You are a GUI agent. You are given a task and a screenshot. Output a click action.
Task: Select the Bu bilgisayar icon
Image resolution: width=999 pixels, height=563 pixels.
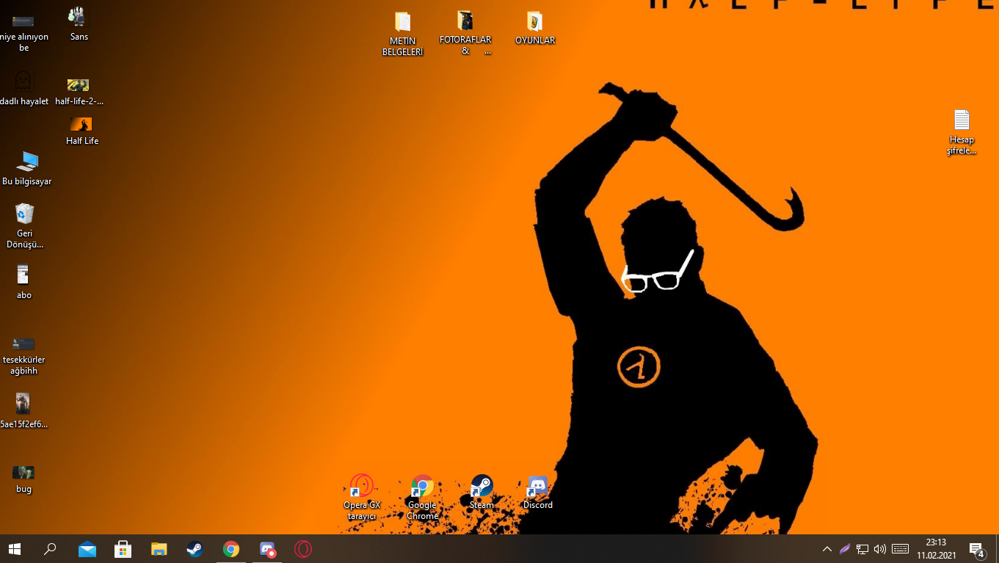27,168
